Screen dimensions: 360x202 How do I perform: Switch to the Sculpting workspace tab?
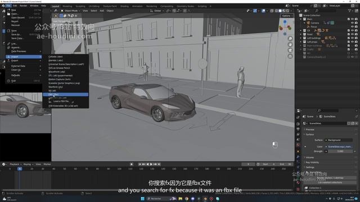tap(80, 6)
